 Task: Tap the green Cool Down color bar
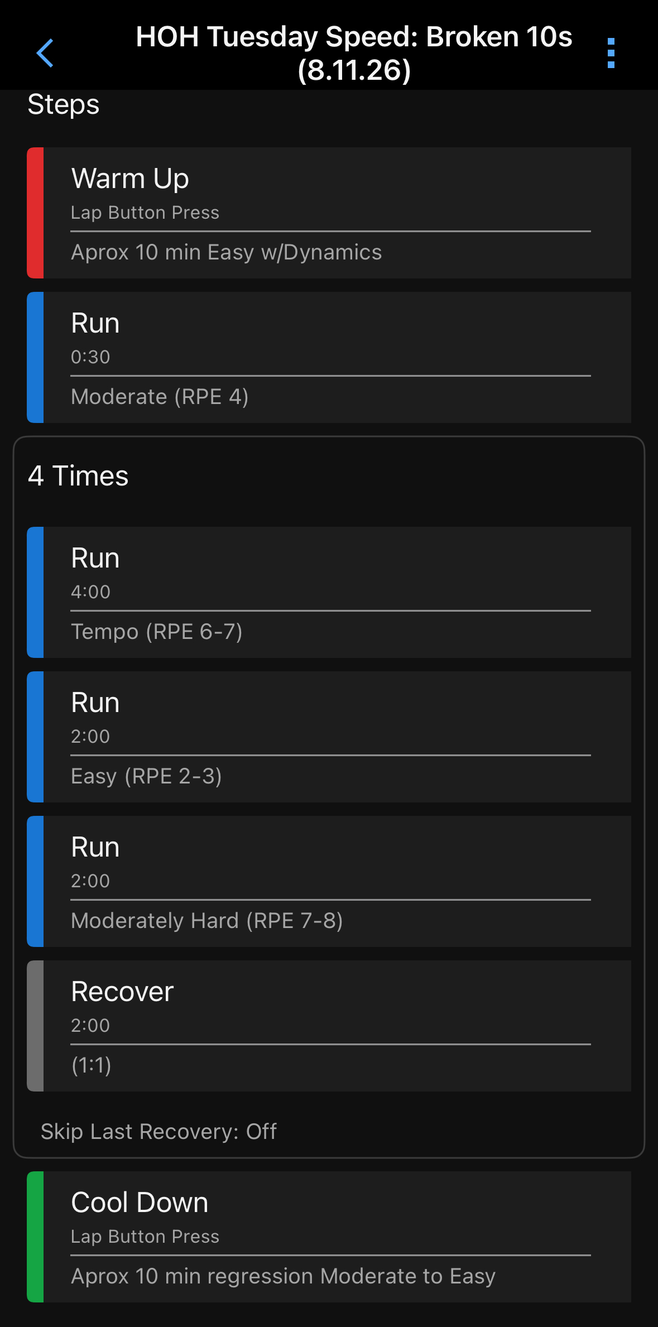(x=35, y=1237)
